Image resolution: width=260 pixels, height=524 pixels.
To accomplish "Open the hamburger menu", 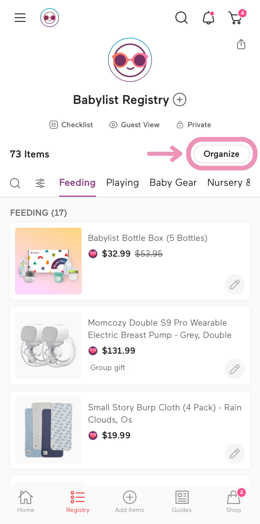I will pyautogui.click(x=20, y=18).
